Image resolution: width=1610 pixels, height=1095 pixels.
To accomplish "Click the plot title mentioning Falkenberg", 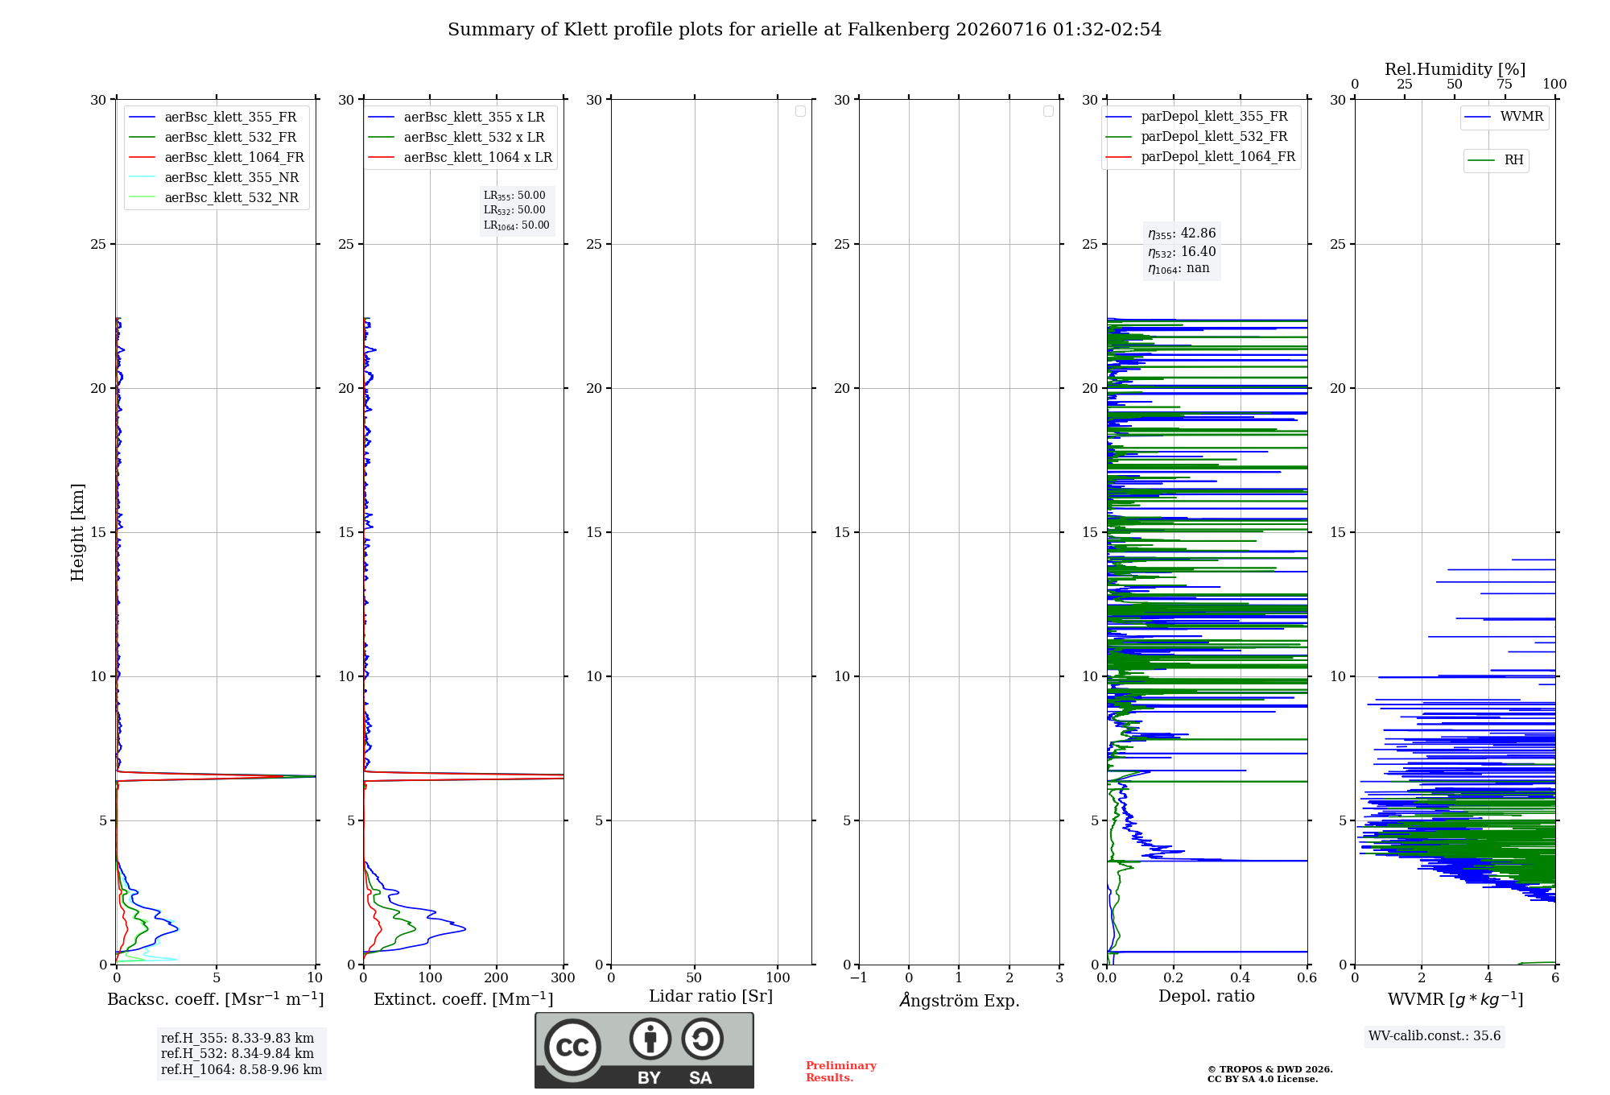I will pos(804,30).
